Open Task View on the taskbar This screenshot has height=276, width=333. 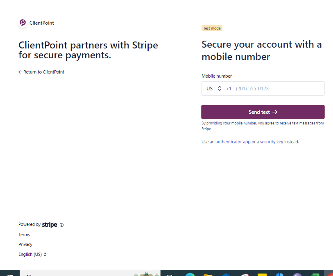[x=170, y=274]
